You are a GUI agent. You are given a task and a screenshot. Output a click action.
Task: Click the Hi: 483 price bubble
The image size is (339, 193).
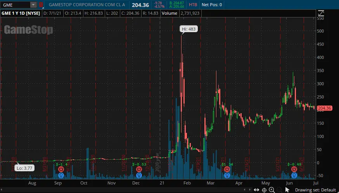(x=189, y=29)
